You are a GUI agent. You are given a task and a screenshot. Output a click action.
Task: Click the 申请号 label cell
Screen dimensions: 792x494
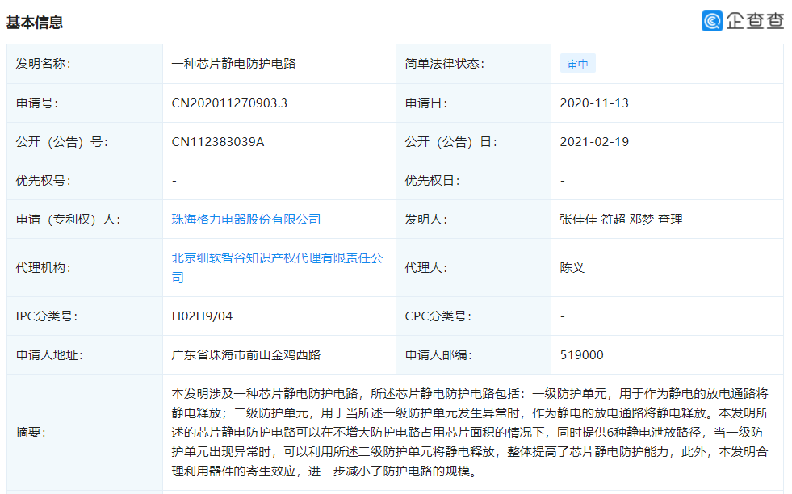click(85, 103)
